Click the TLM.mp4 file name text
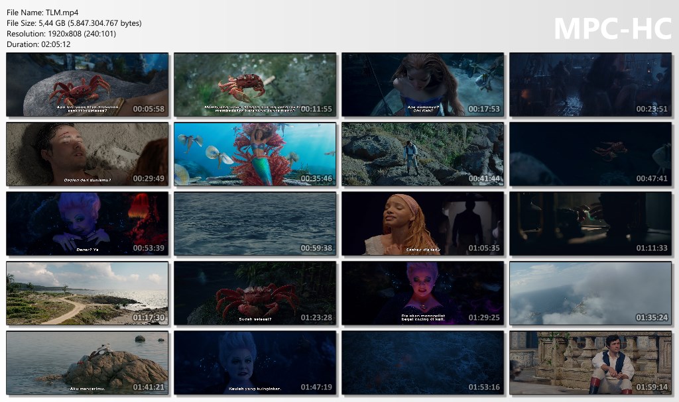The image size is (679, 402). [41, 11]
